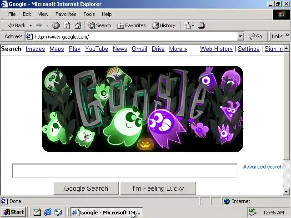
Task: Open the Drive link
Action: coord(158,49)
